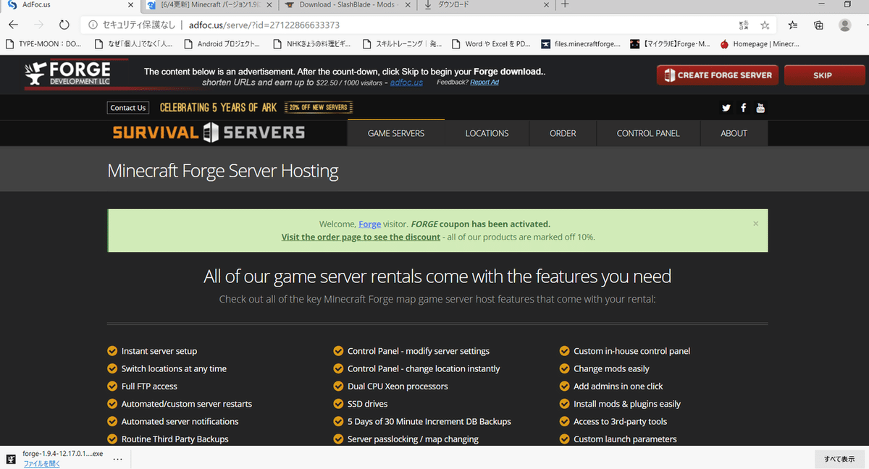869x469 pixels.
Task: Click the Celebrating 5 Years of ARK banner
Action: [218, 108]
